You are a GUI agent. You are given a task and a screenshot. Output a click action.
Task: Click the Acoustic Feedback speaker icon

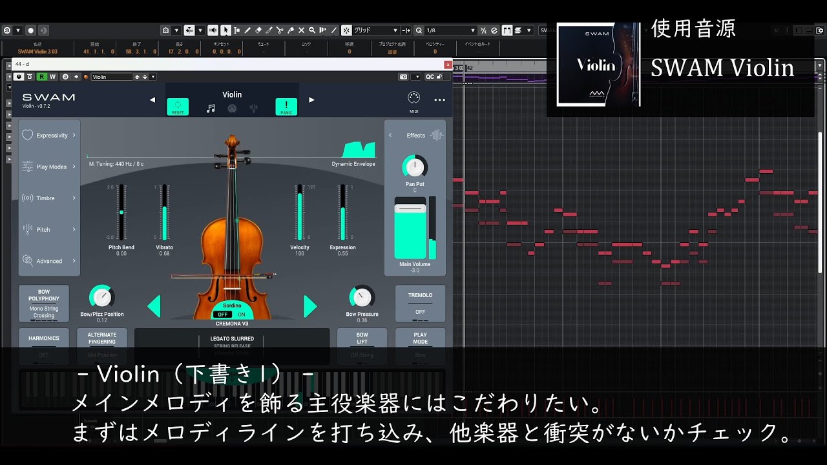213,30
